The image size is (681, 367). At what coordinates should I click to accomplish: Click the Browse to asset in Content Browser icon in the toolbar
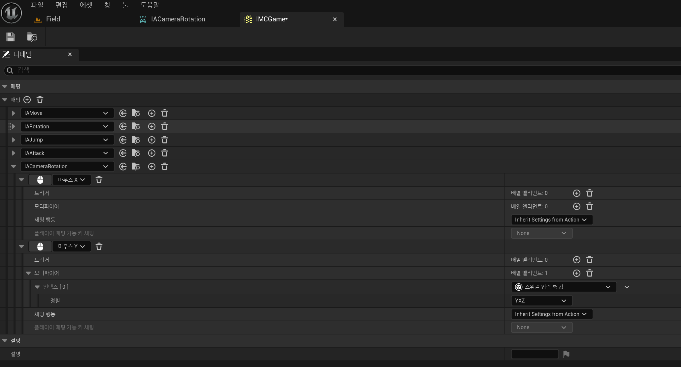(32, 37)
